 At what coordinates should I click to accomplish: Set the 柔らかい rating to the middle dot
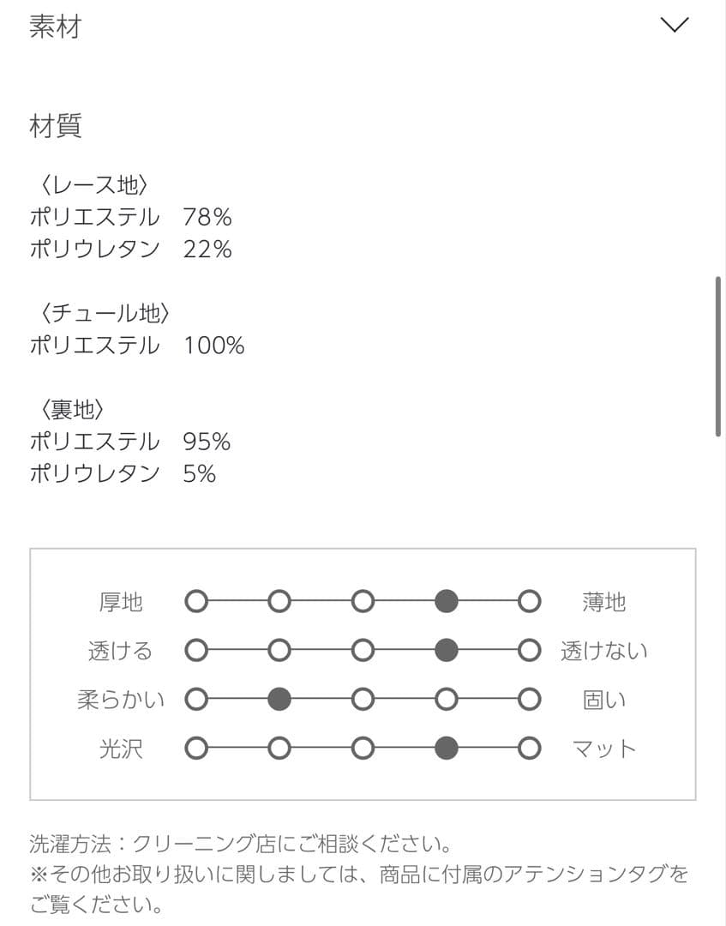pos(362,699)
